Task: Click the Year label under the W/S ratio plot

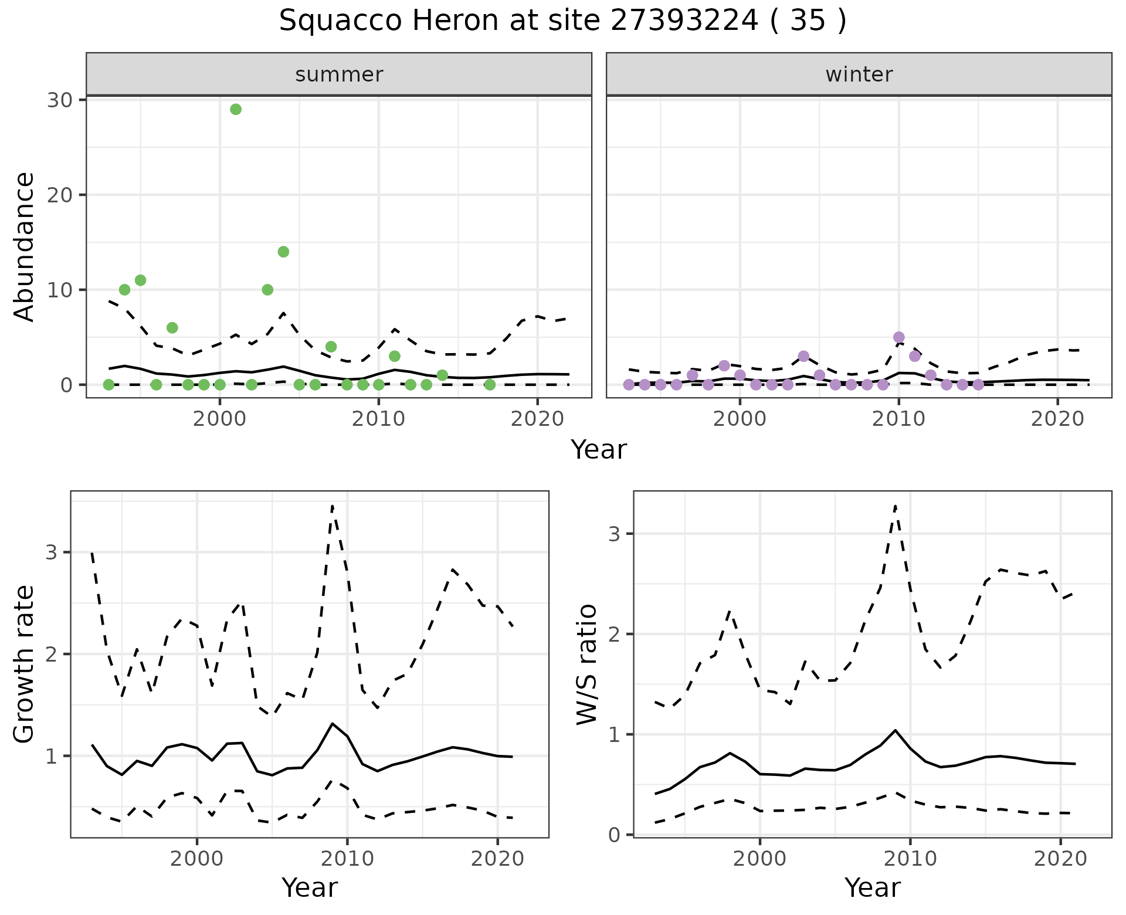Action: (x=872, y=888)
